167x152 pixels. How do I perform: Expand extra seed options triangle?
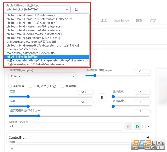[148, 126]
